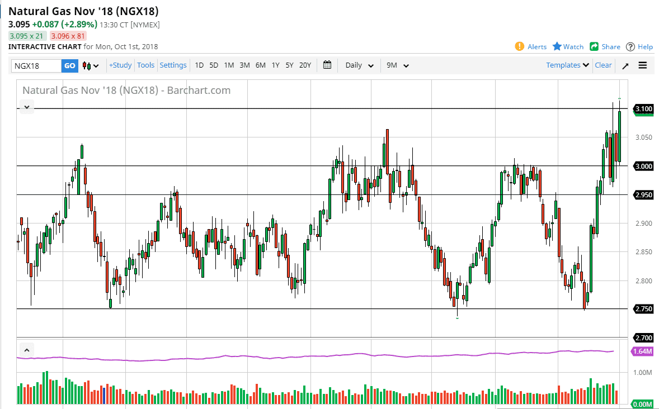Toggle the volume pane collapse arrow
Viewport: 659px width, 409px height.
pos(27,350)
